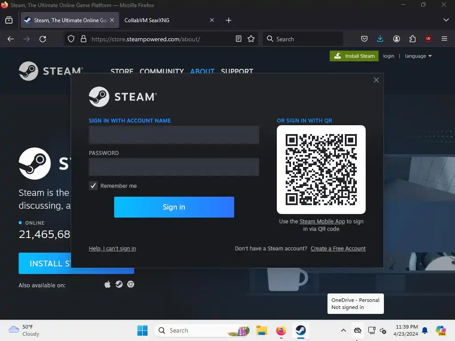Click Firefox icon in taskbar
This screenshot has width=455, height=341.
[281, 330]
